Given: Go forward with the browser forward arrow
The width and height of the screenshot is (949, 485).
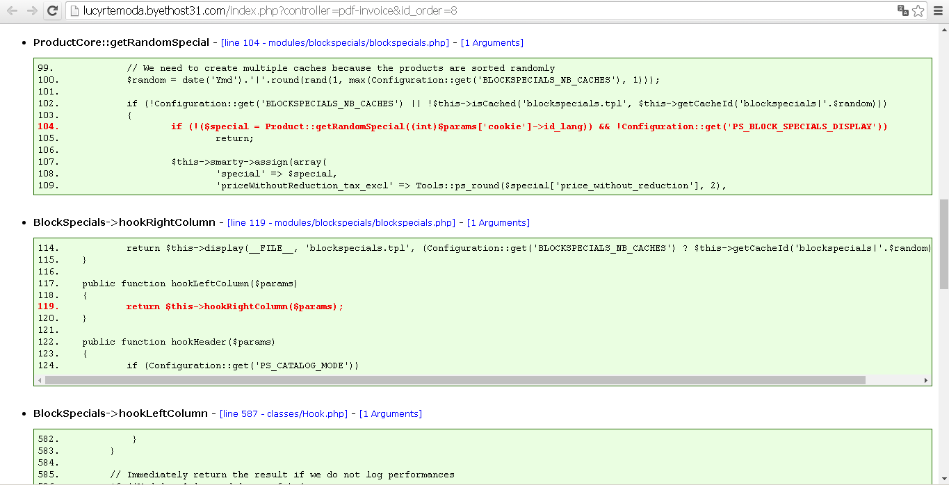Looking at the screenshot, I should click(32, 11).
